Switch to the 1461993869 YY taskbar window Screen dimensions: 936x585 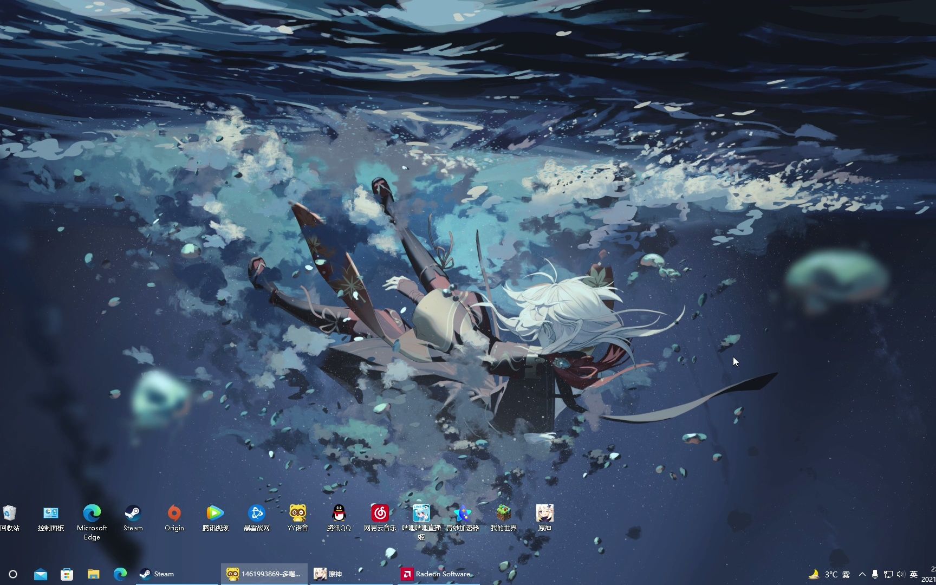point(264,574)
